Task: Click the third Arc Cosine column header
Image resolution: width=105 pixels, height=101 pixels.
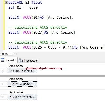Action: [23, 92]
